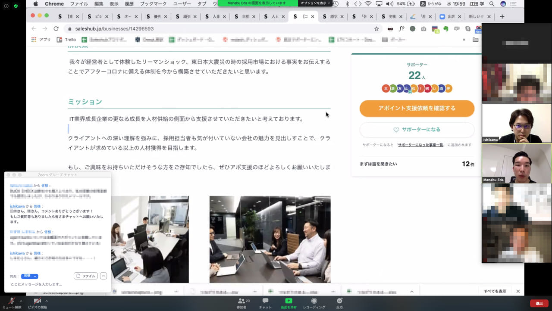552x311 pixels.
Task: Open the Zoom チャット panel
Action: [x=265, y=302]
